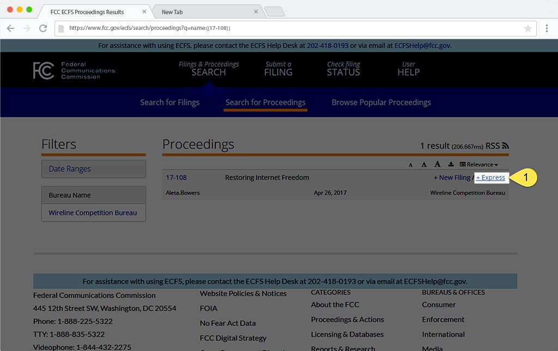Close the FCC ECFS Proceedings Results tab
Image resolution: width=558 pixels, height=351 pixels.
(x=144, y=12)
